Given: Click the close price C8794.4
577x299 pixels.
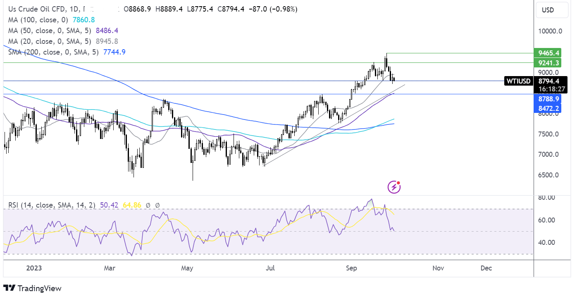Looking at the screenshot, I should pyautogui.click(x=231, y=9).
